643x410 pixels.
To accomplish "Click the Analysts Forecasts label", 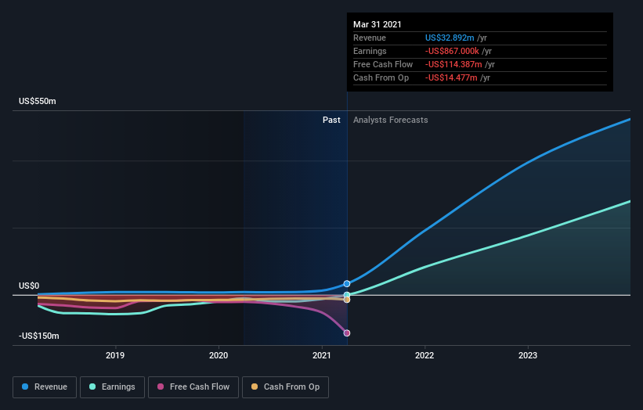I will pos(390,120).
